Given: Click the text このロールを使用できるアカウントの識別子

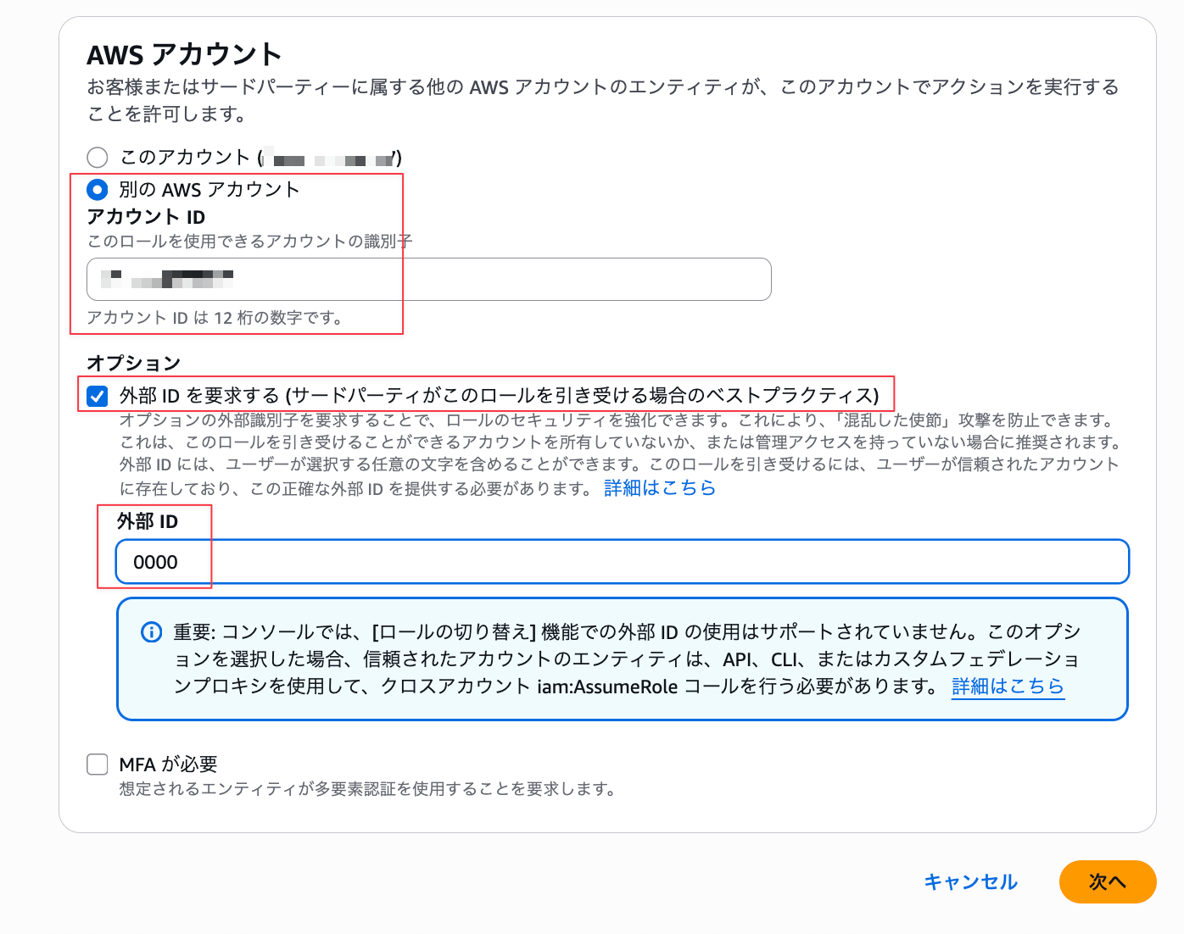Looking at the screenshot, I should [x=249, y=242].
